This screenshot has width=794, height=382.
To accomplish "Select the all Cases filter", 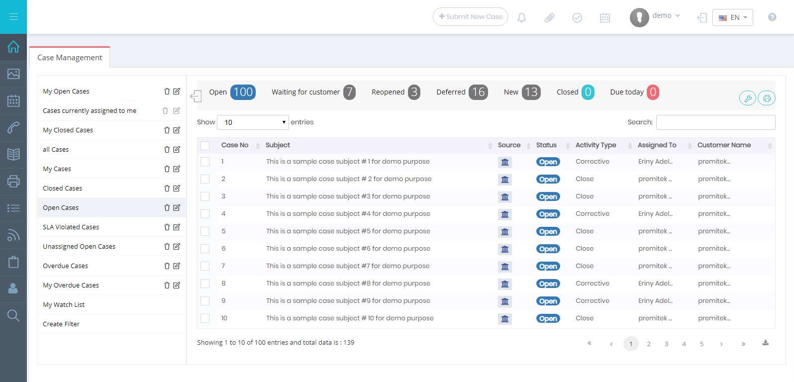I will coord(56,150).
